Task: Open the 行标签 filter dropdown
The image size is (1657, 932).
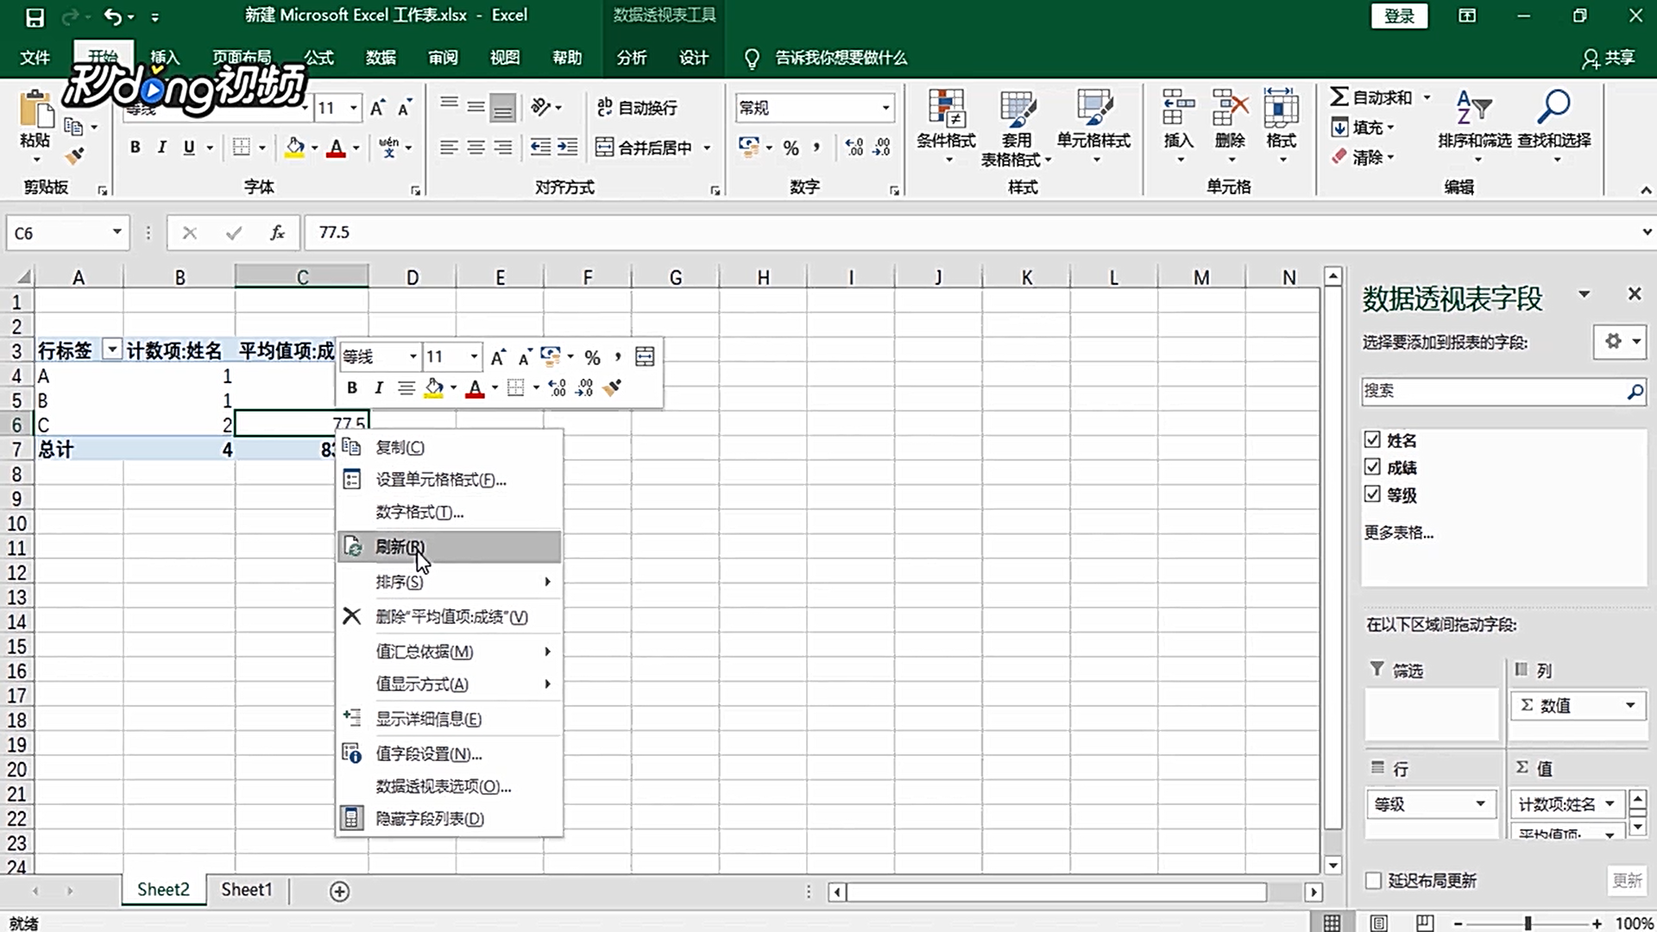Action: [111, 349]
